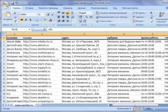Toggle Bold formatting (Ж)
This screenshot has height=112, width=168.
pos(22,20)
